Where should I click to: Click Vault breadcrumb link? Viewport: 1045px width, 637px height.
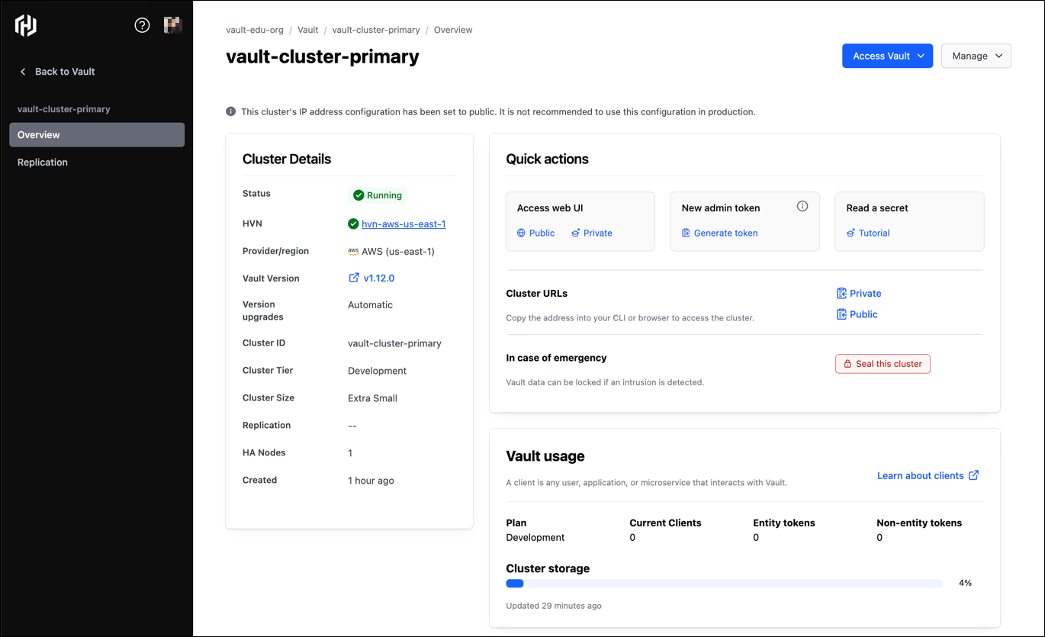click(308, 30)
